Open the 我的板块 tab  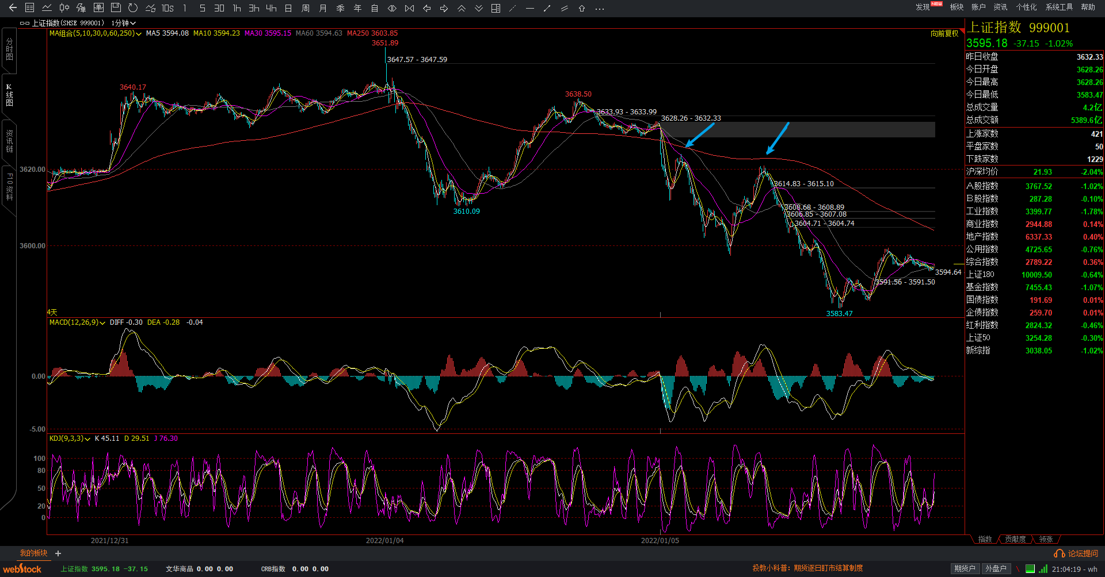(x=33, y=553)
